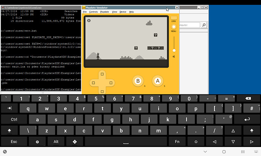Tap the D-pad left arrow

click(93, 83)
